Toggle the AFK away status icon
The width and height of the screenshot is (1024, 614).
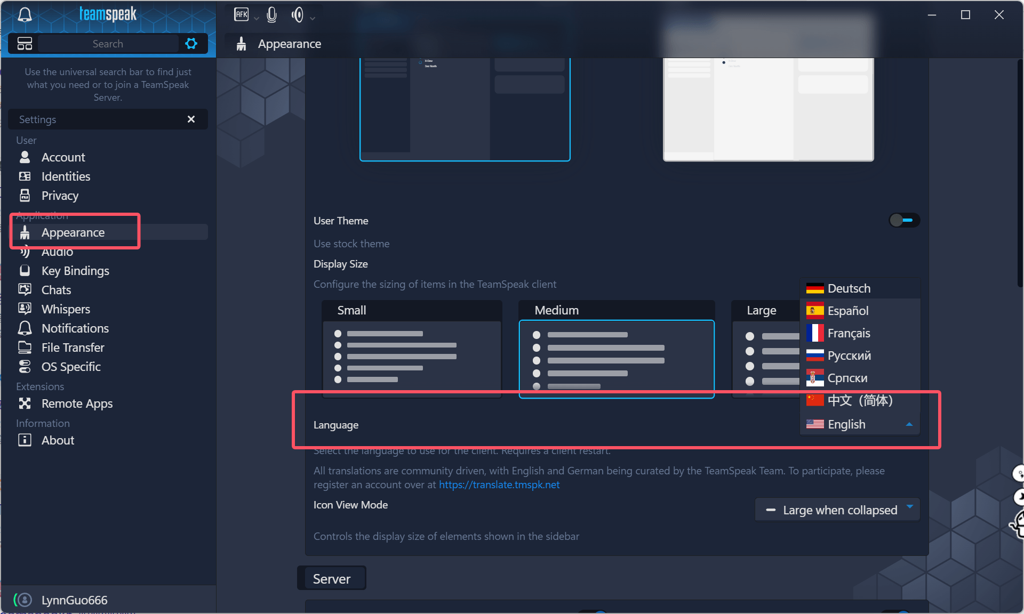pos(241,15)
